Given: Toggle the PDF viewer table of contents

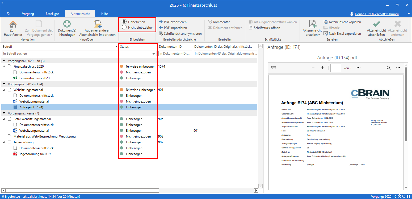Looking at the screenshot, I should (273, 68).
